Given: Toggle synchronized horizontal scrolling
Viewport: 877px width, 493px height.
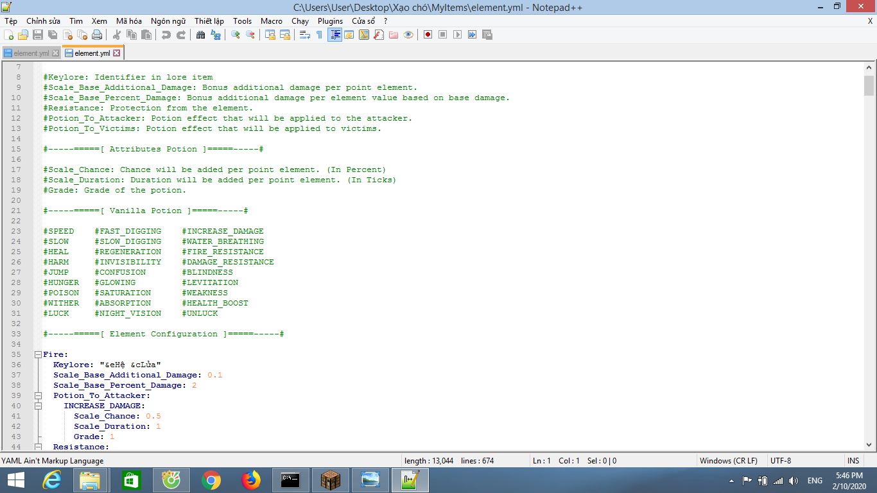Looking at the screenshot, I should [285, 35].
